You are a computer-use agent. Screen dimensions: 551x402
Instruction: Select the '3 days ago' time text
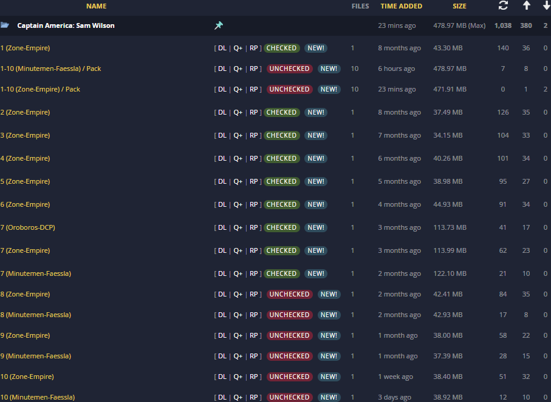tap(394, 397)
